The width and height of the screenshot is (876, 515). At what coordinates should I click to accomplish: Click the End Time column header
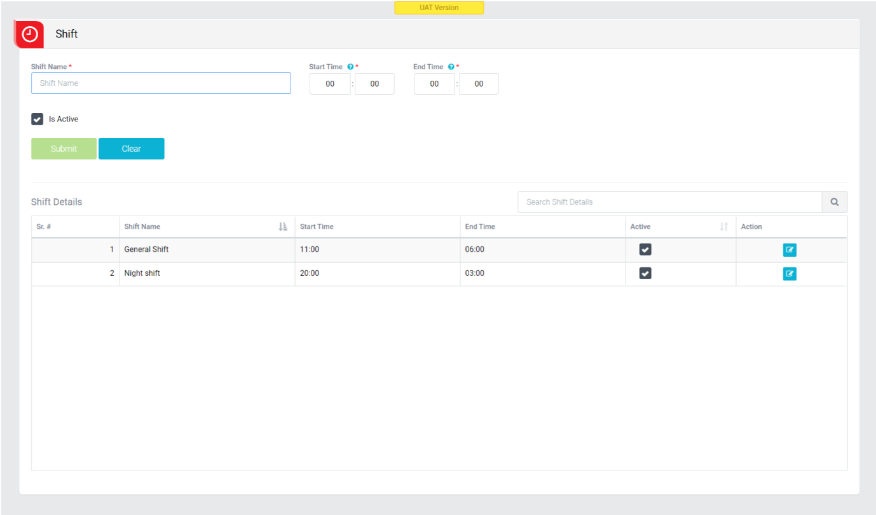tap(543, 227)
